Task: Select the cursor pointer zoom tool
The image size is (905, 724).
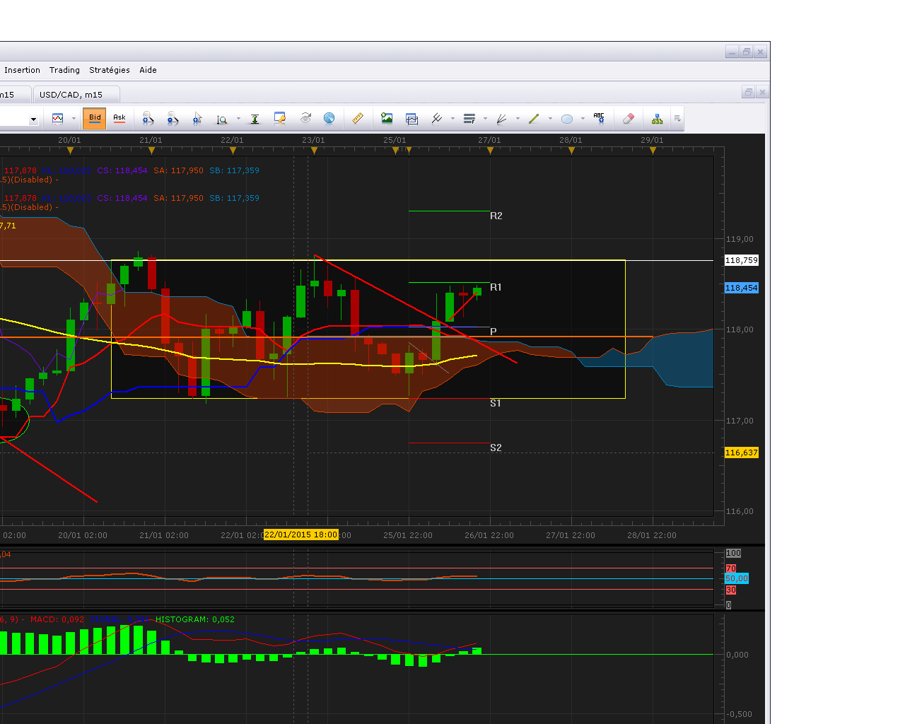Action: (x=197, y=119)
